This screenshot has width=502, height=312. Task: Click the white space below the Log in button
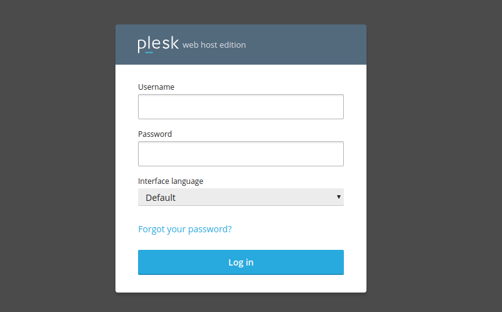[240, 284]
